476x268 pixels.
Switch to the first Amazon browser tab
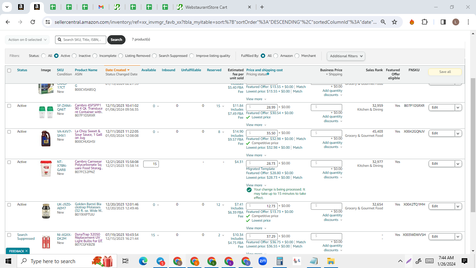pyautogui.click(x=21, y=7)
